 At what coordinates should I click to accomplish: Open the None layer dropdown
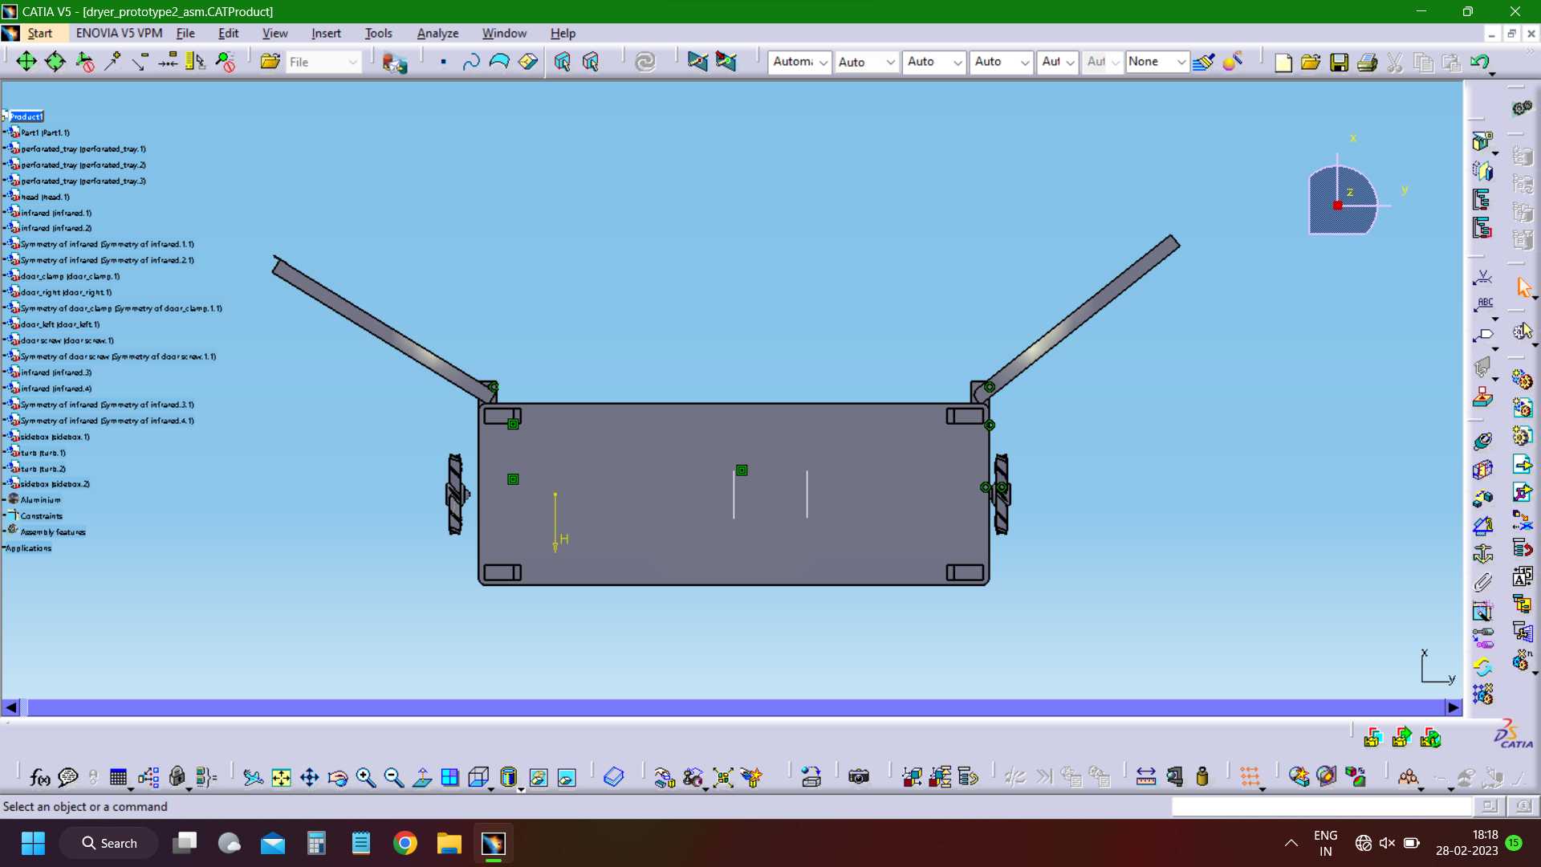(1156, 62)
